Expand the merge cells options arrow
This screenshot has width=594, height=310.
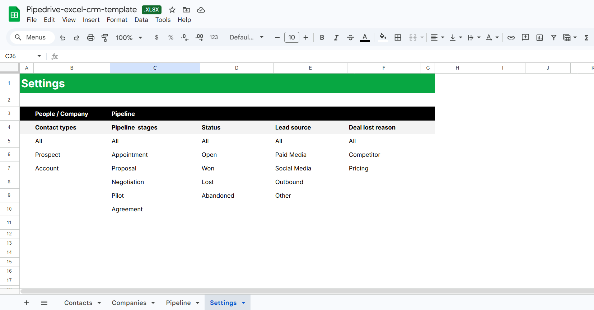tap(422, 37)
